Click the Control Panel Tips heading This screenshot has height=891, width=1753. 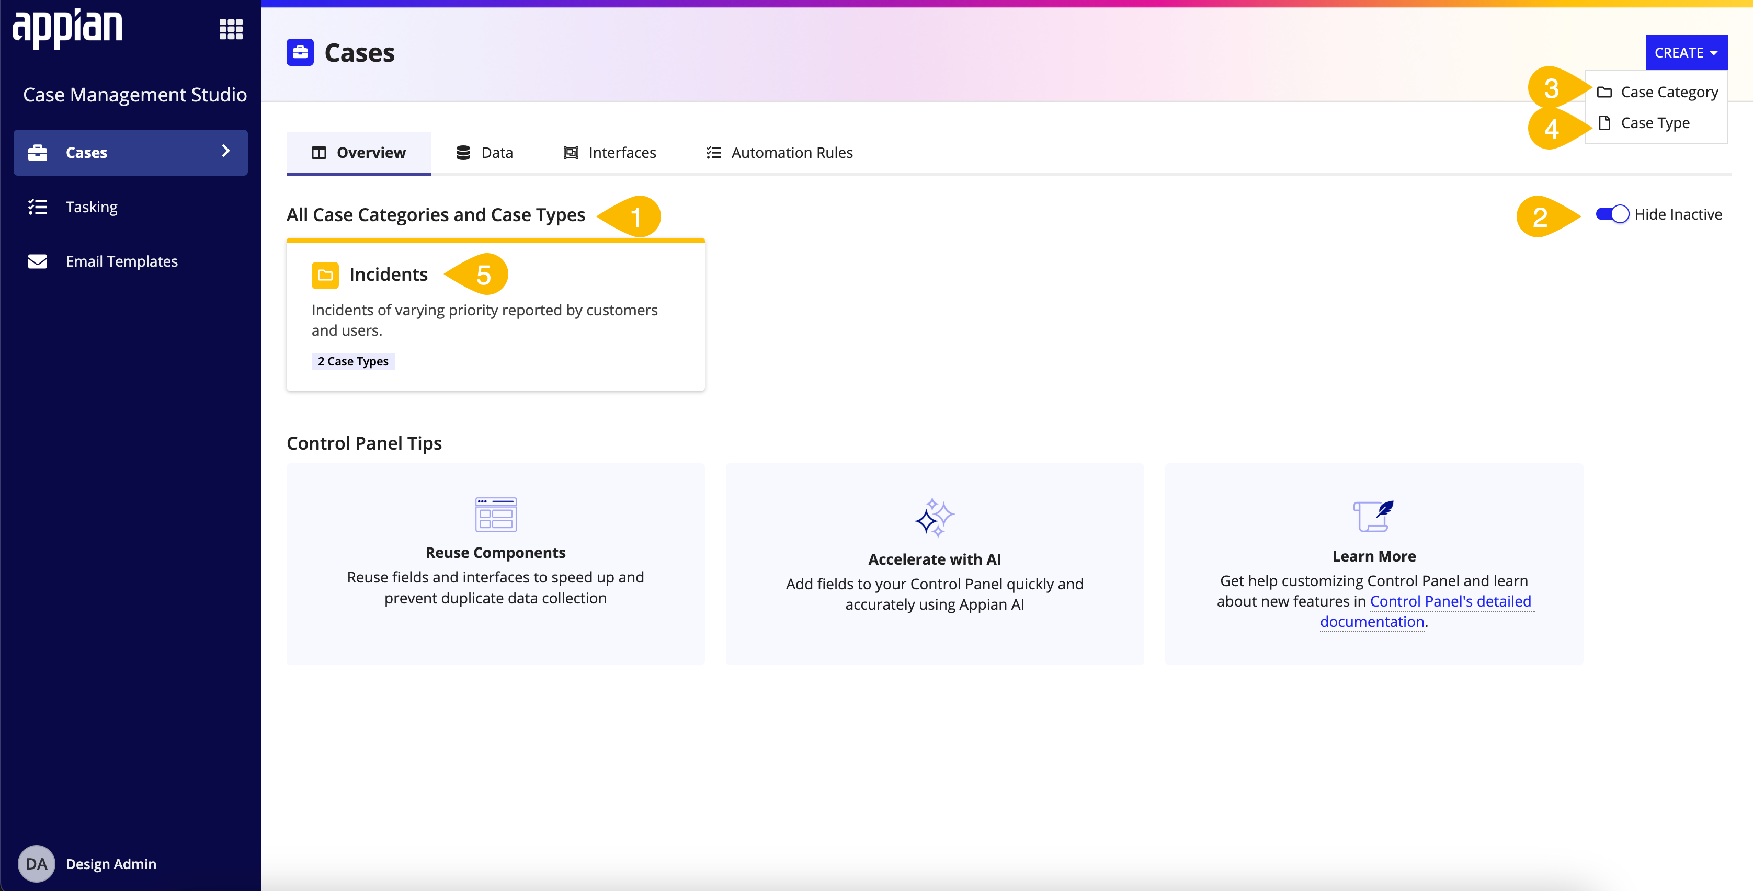coord(364,443)
